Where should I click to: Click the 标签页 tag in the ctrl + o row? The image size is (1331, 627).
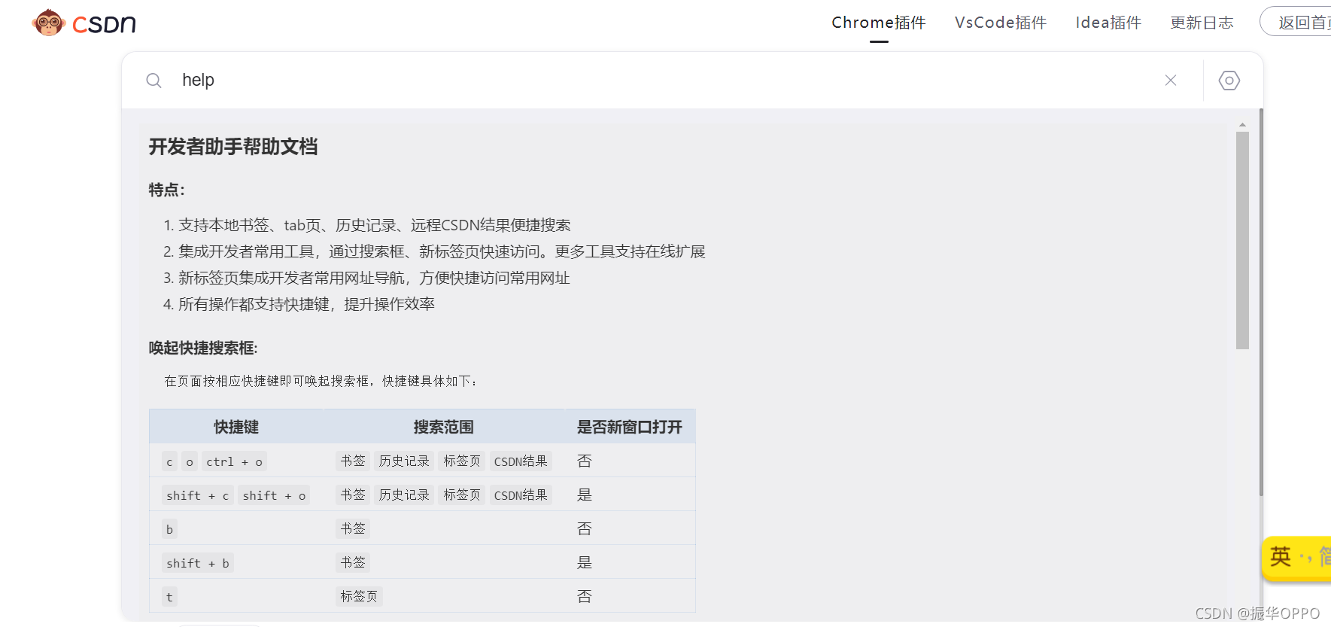[x=462, y=461]
